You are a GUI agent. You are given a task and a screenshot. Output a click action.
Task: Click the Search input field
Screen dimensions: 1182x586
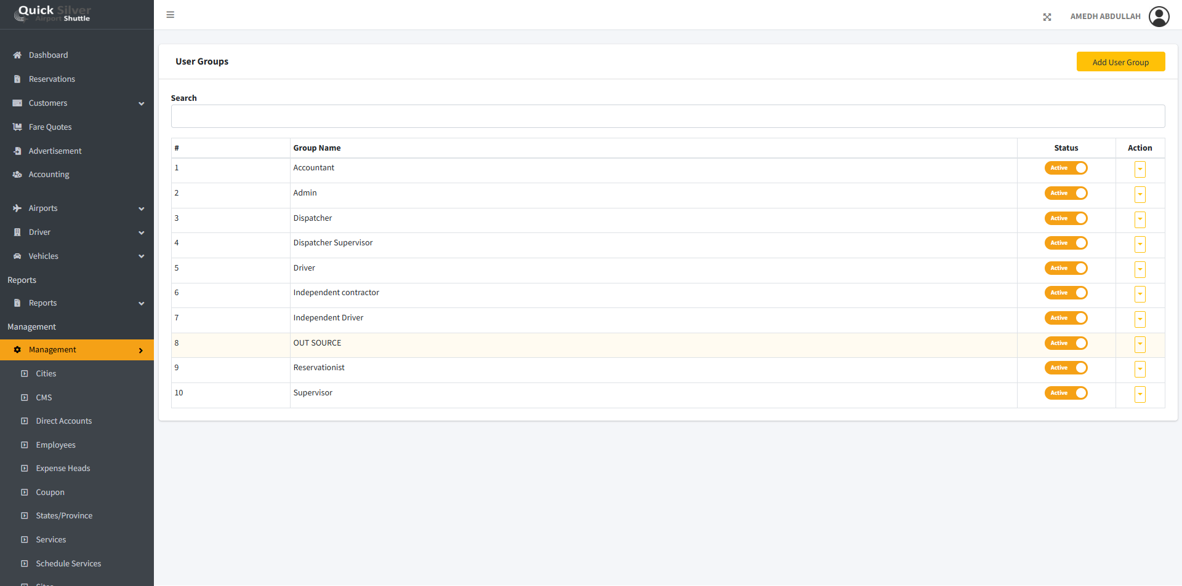[667, 116]
